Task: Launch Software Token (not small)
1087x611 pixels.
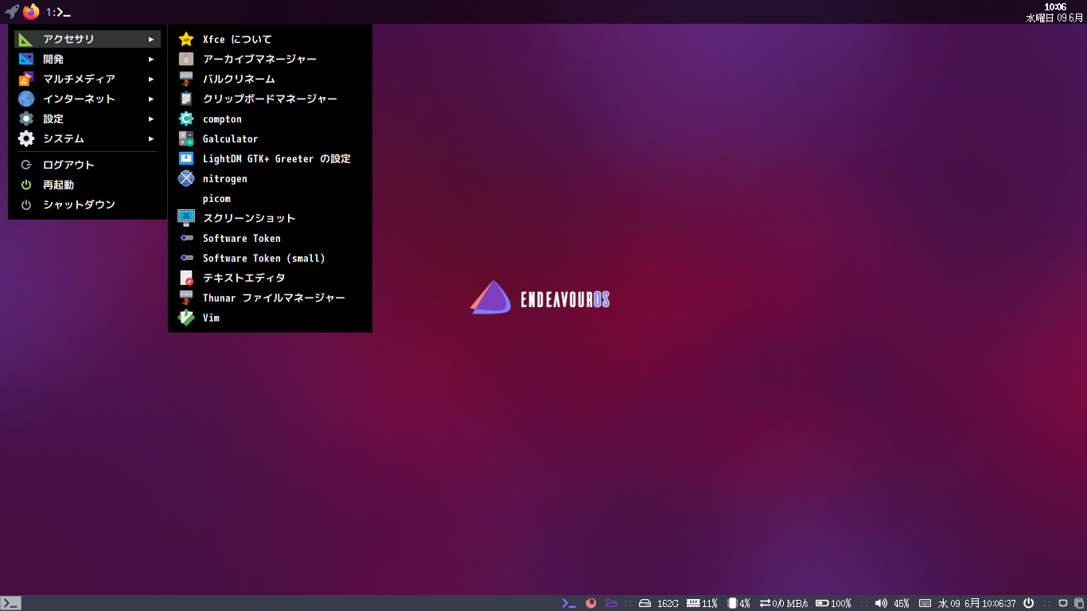Action: pyautogui.click(x=270, y=238)
